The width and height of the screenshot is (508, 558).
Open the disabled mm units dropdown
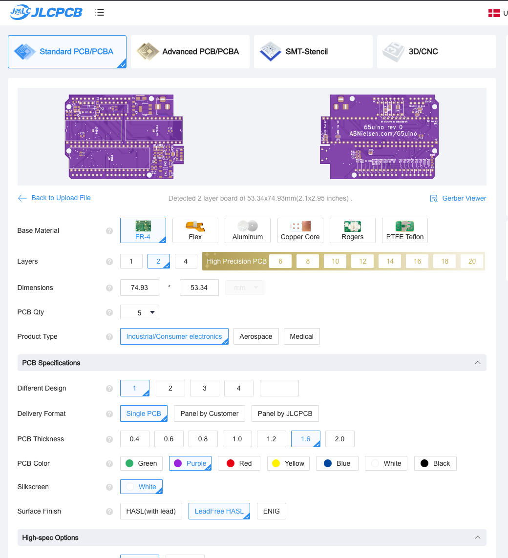245,288
